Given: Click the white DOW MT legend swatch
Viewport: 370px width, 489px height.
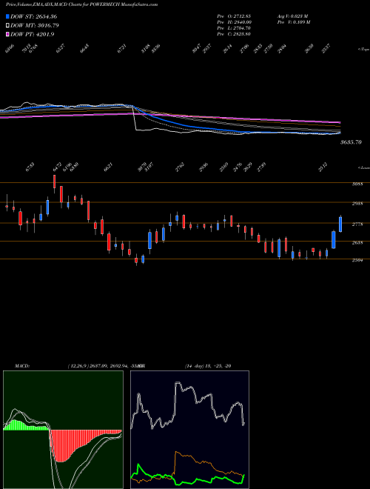Looking at the screenshot, I should [8, 25].
